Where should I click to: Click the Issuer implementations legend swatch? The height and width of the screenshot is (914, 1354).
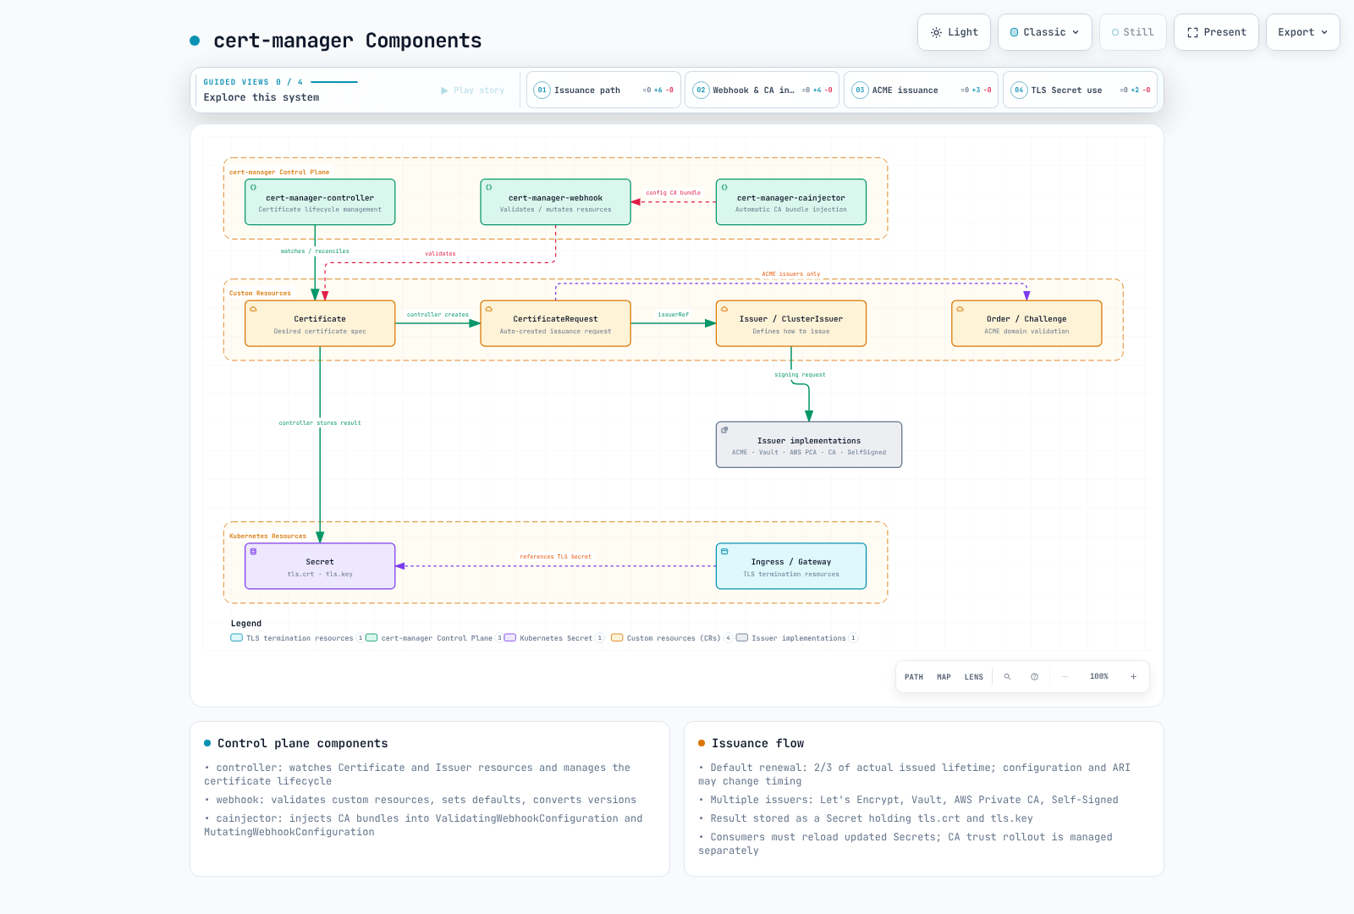coord(742,638)
